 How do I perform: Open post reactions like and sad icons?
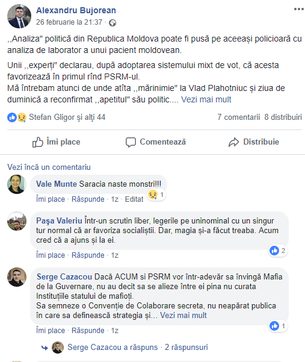tap(17, 117)
